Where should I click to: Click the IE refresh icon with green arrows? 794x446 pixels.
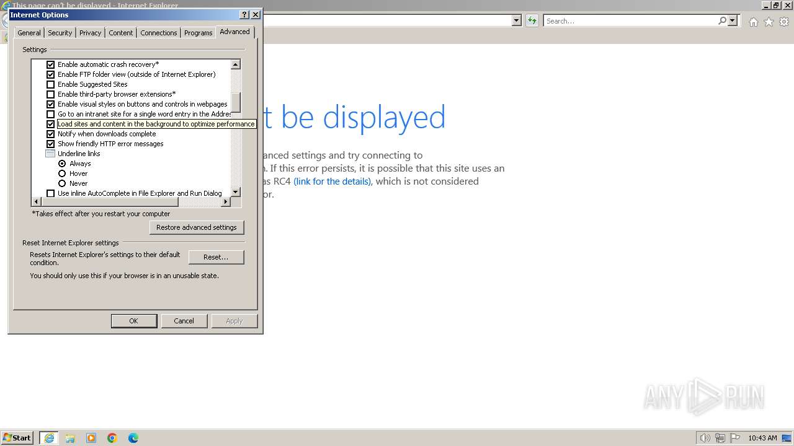(x=532, y=21)
